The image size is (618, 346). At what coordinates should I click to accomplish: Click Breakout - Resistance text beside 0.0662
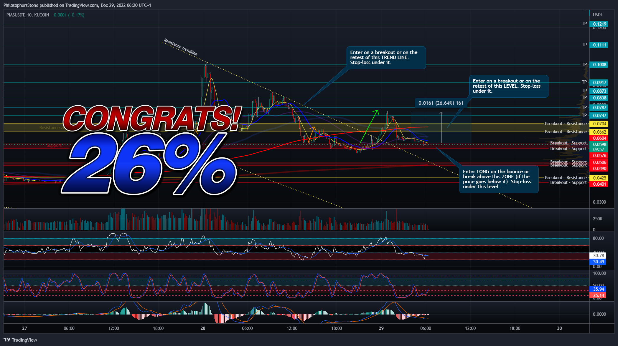point(566,132)
